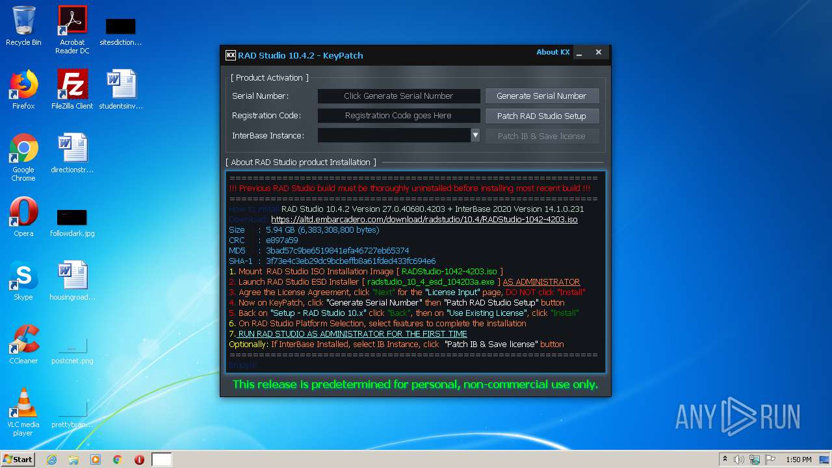This screenshot has width=832, height=468.
Task: Click the file size 5.94 GB text
Action: 322,229
